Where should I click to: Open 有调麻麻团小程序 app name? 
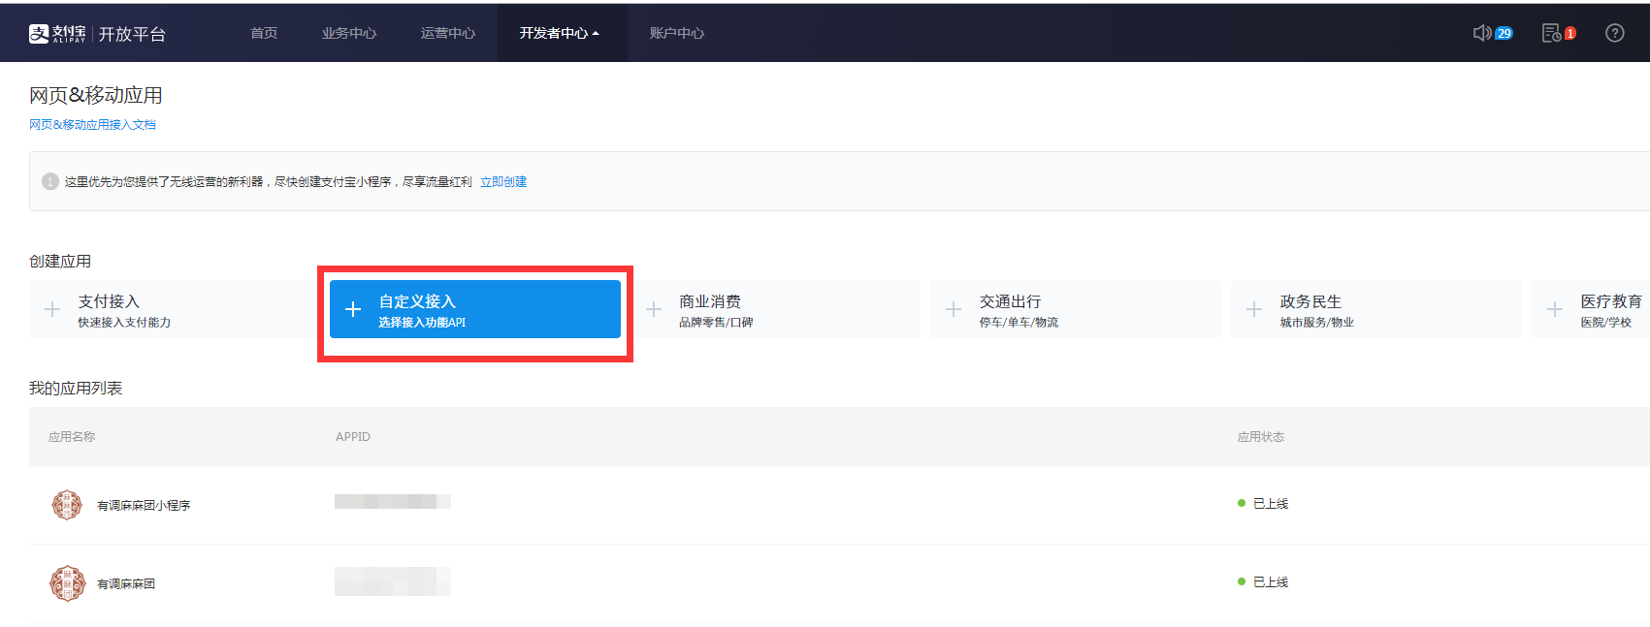click(x=144, y=506)
